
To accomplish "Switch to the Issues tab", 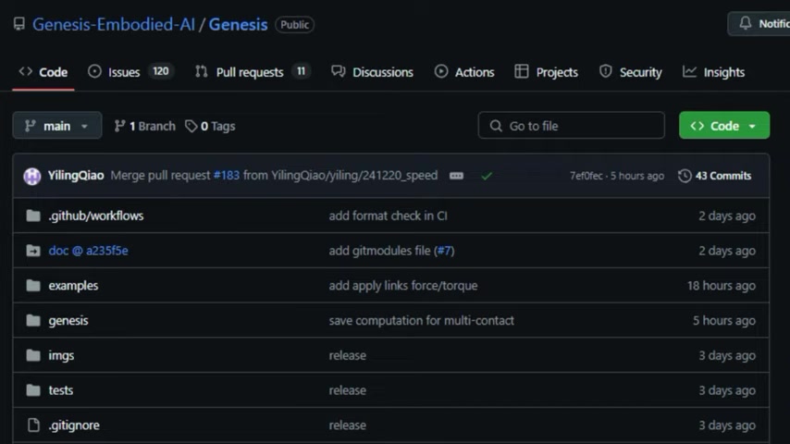I will [130, 72].
